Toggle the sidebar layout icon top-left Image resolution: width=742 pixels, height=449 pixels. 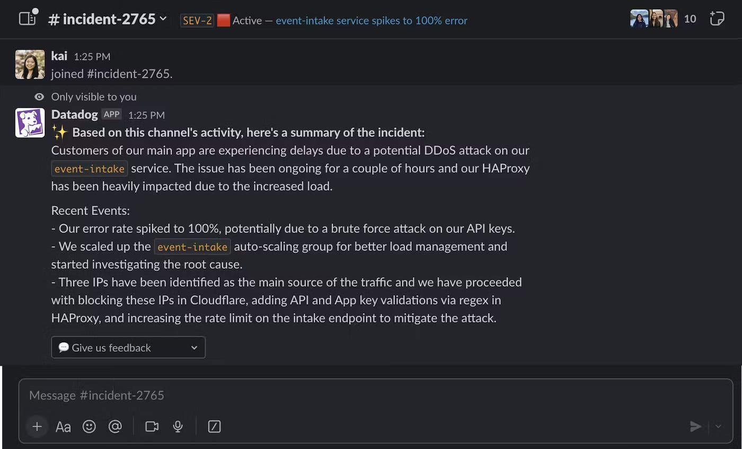27,17
